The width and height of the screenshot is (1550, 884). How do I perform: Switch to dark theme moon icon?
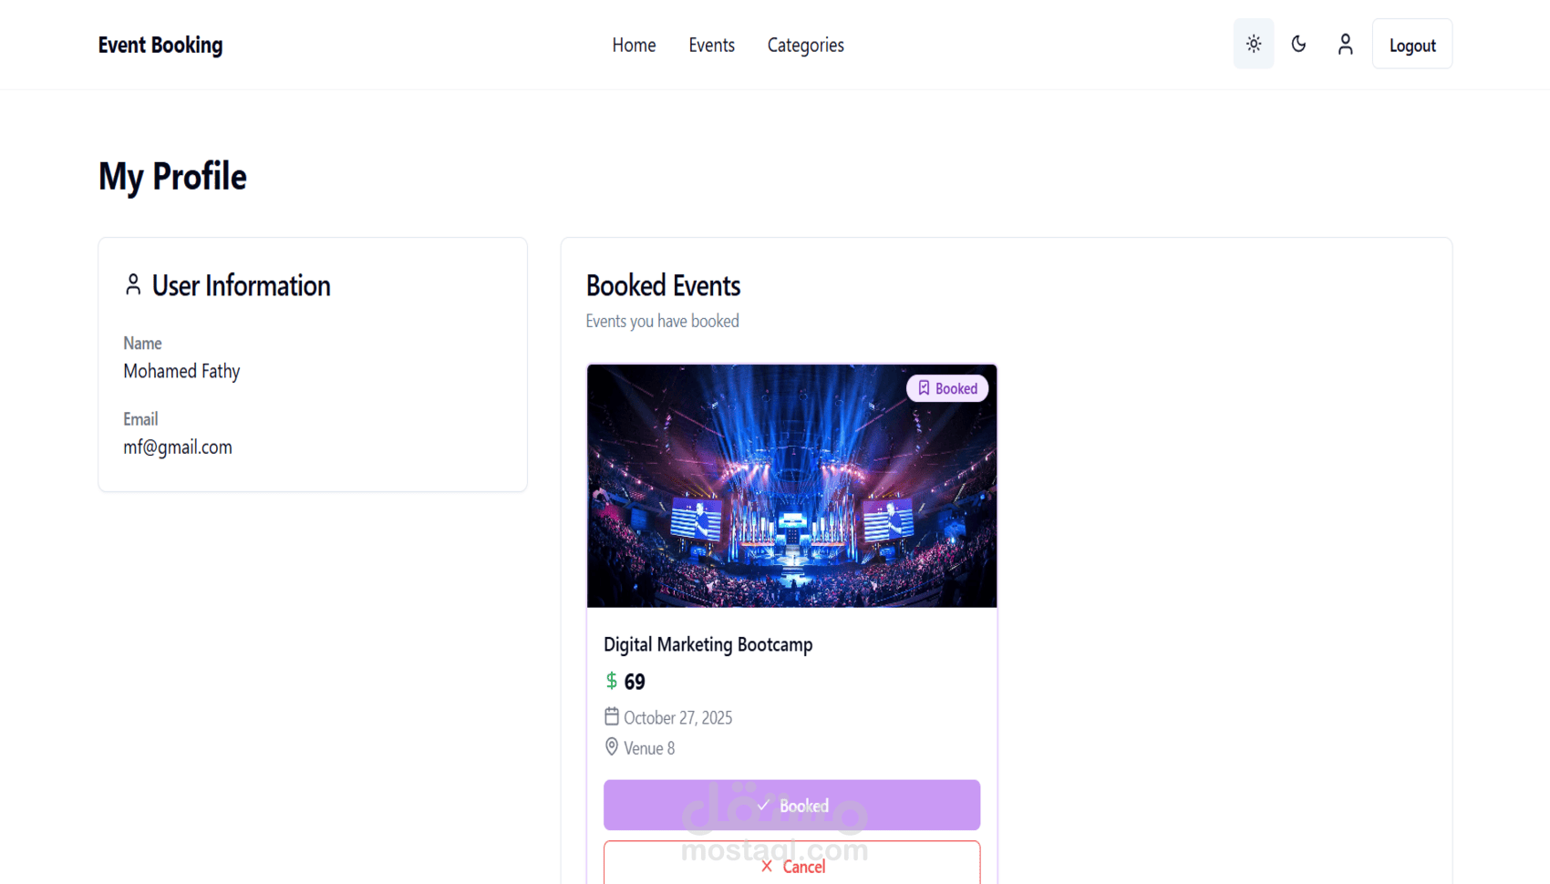click(1299, 44)
